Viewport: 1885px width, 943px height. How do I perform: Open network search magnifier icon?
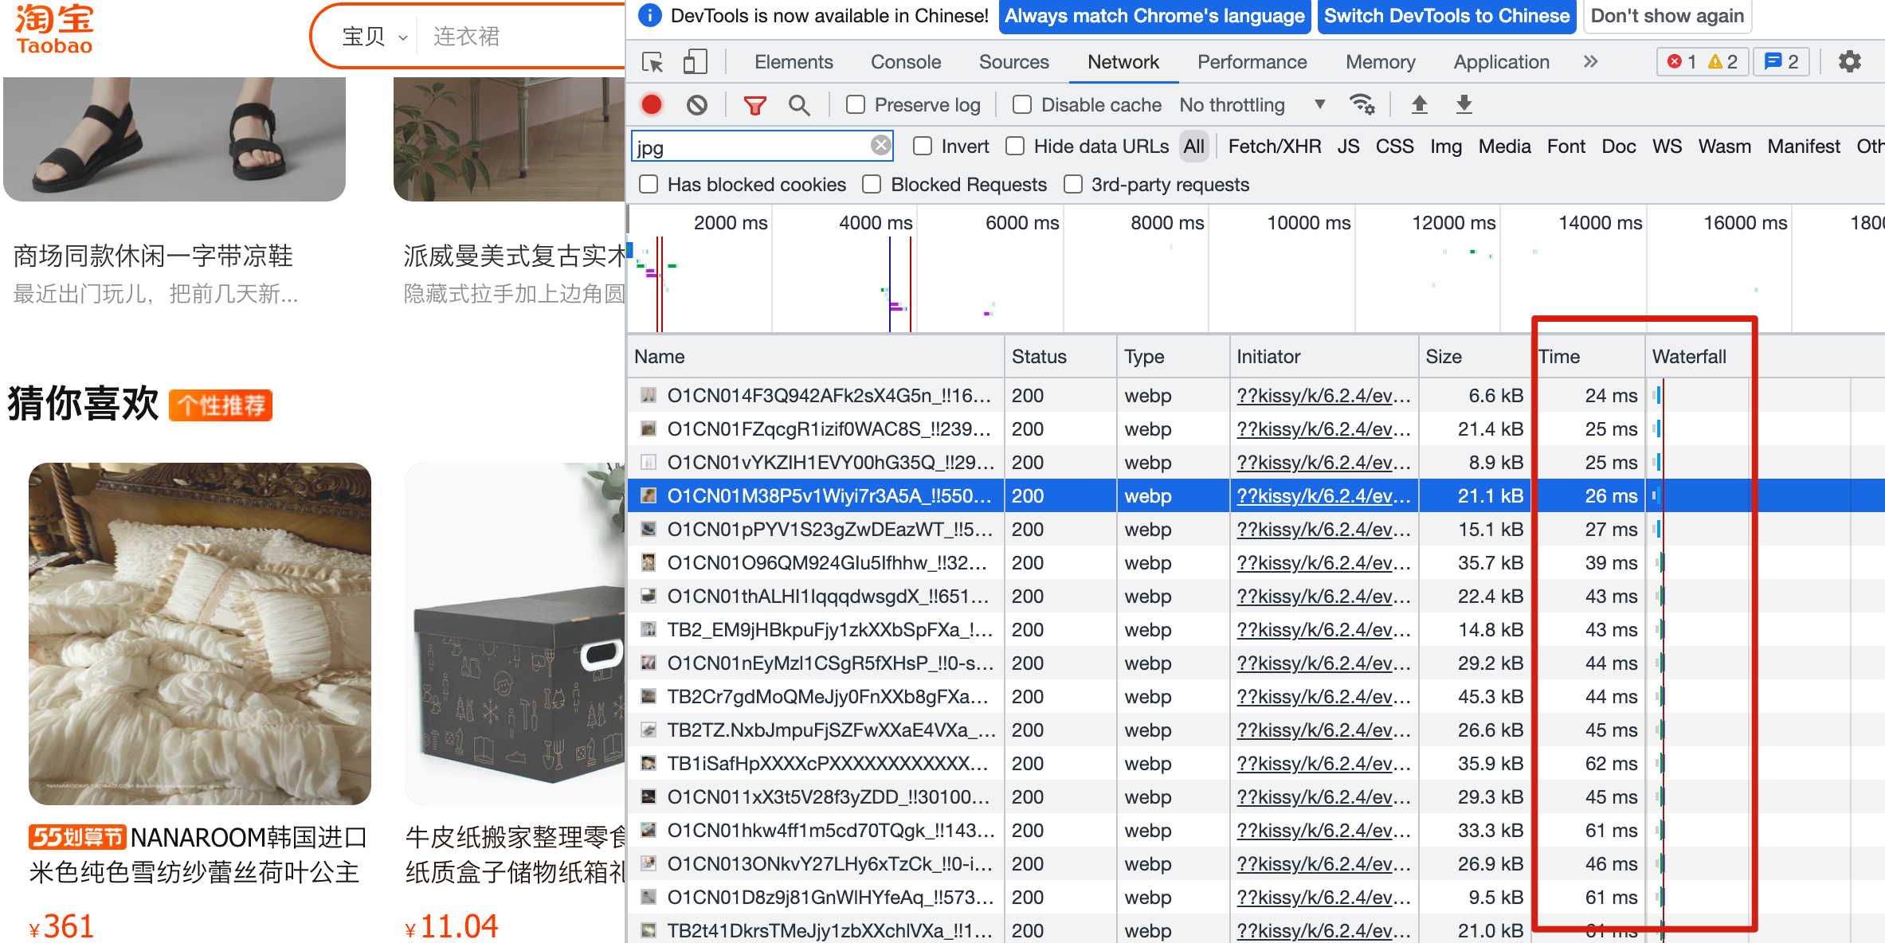click(x=799, y=104)
